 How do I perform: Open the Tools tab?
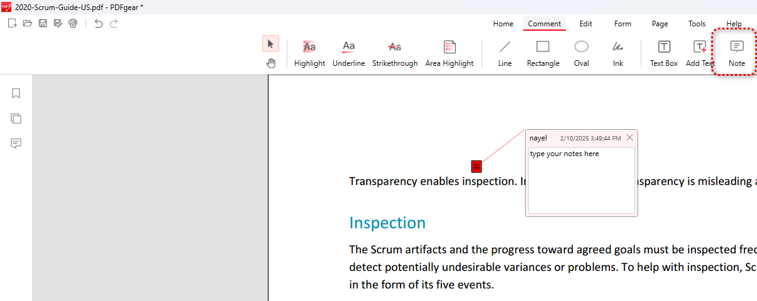697,24
